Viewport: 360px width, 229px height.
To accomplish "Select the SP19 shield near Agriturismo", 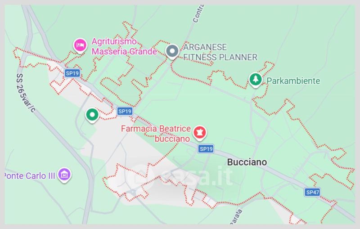I will click(x=72, y=73).
